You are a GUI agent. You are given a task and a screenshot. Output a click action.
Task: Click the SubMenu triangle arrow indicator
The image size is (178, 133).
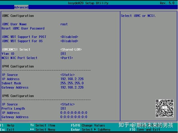click(x=95, y=129)
